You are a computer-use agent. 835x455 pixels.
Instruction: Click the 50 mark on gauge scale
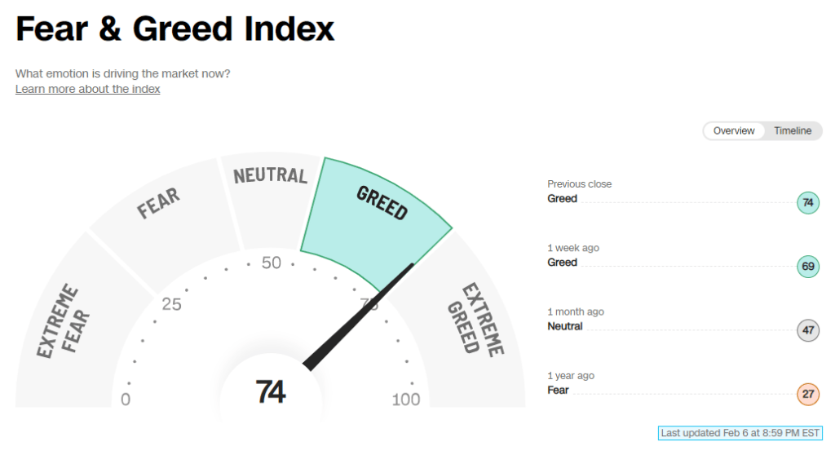coord(271,263)
